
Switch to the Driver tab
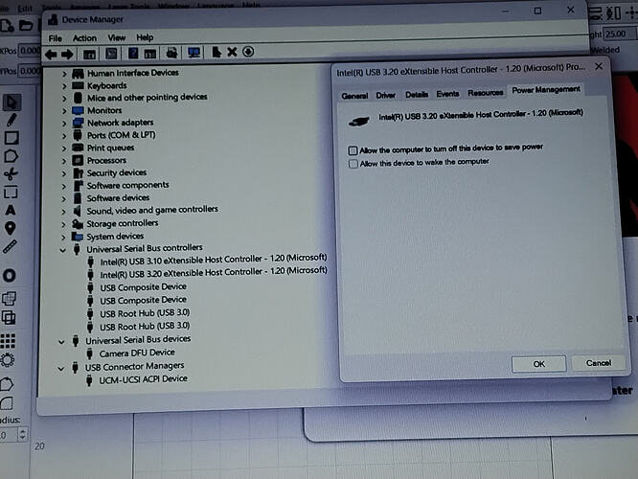386,95
